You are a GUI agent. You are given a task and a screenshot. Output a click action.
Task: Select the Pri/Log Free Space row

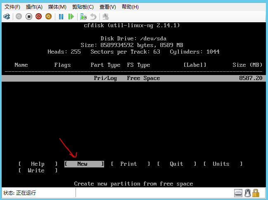134,78
